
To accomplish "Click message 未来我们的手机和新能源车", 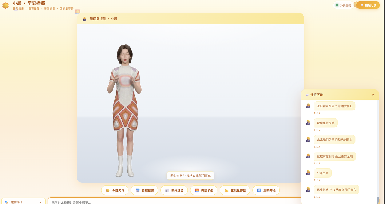I will 334,139.
